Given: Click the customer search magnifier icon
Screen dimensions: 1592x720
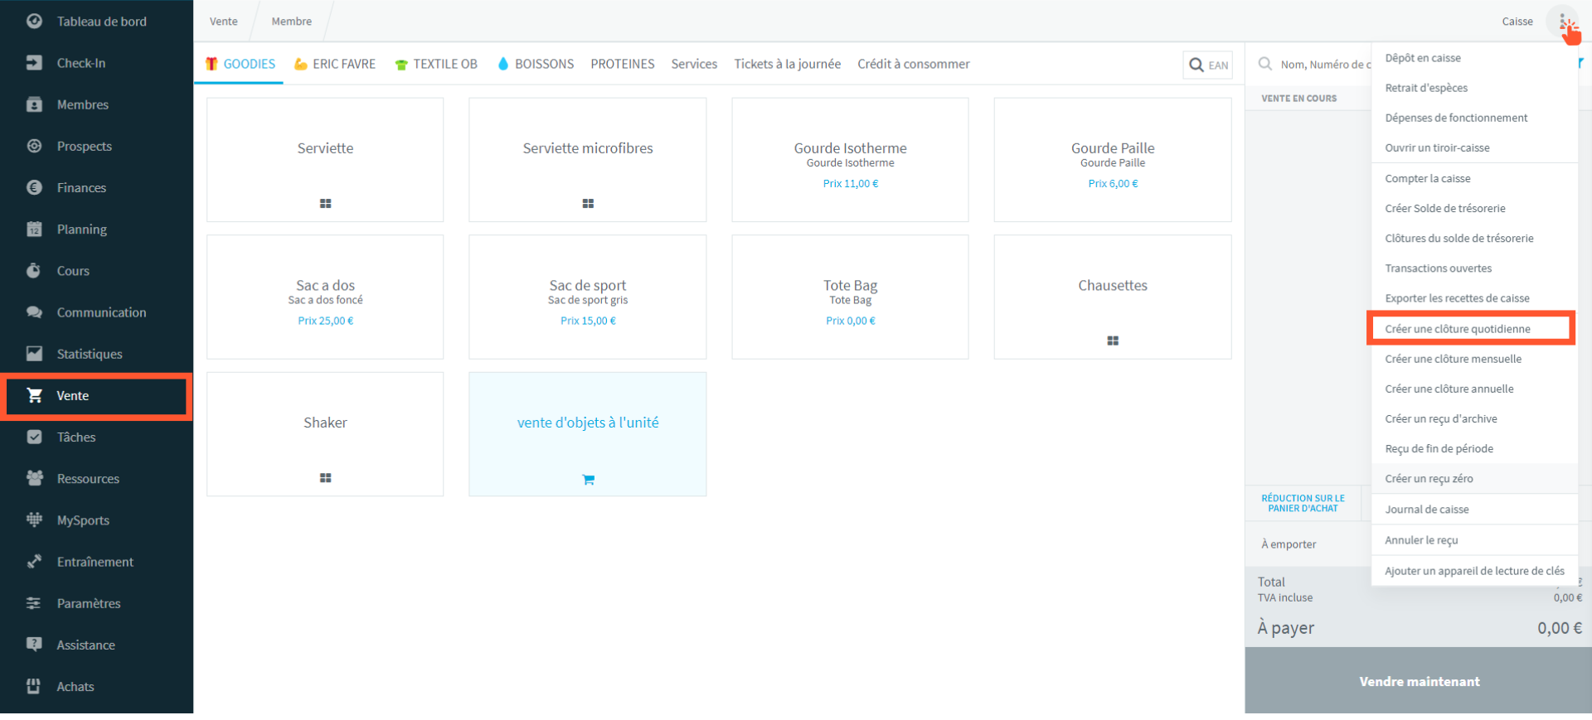Looking at the screenshot, I should tap(1265, 64).
